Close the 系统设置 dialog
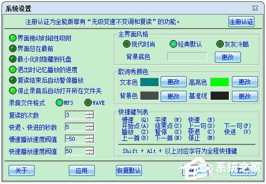This screenshot has height=184, width=266. click(x=255, y=8)
